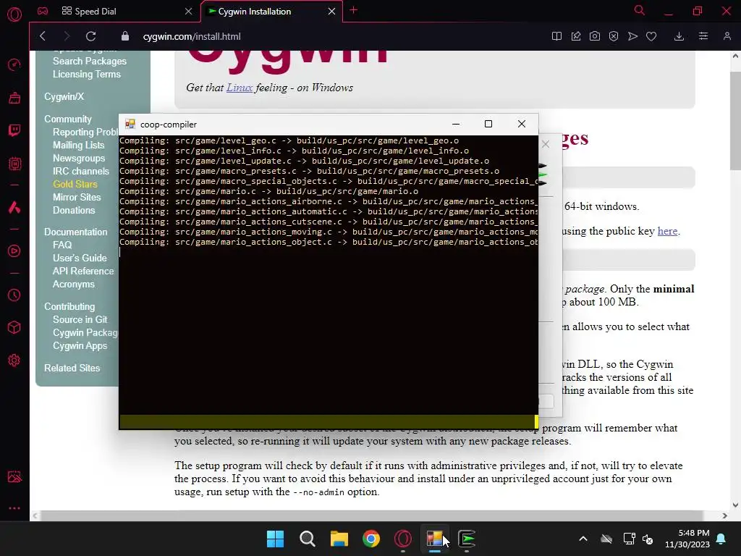Open the notification bell in taskbar

coord(721,539)
